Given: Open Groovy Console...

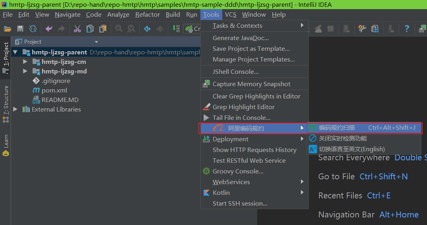Looking at the screenshot, I should coord(254,171).
